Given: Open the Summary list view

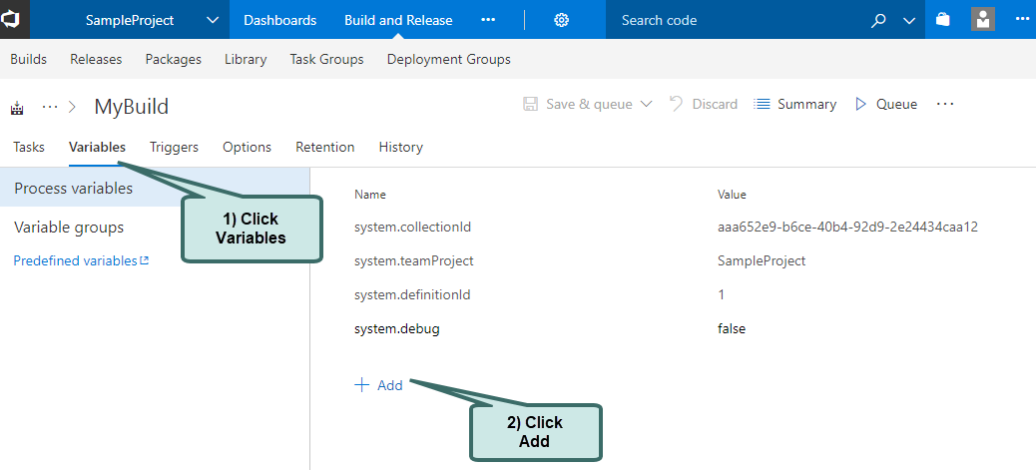Looking at the screenshot, I should tap(795, 104).
